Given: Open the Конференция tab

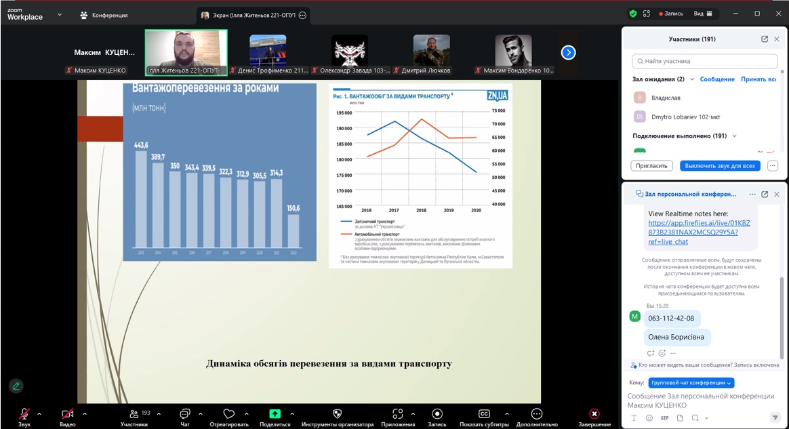Looking at the screenshot, I should [104, 15].
